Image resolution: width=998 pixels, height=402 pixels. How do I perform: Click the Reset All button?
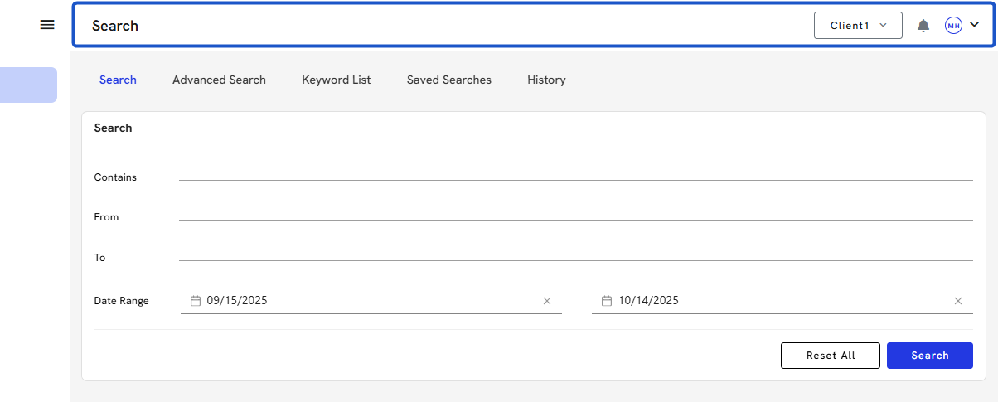831,356
